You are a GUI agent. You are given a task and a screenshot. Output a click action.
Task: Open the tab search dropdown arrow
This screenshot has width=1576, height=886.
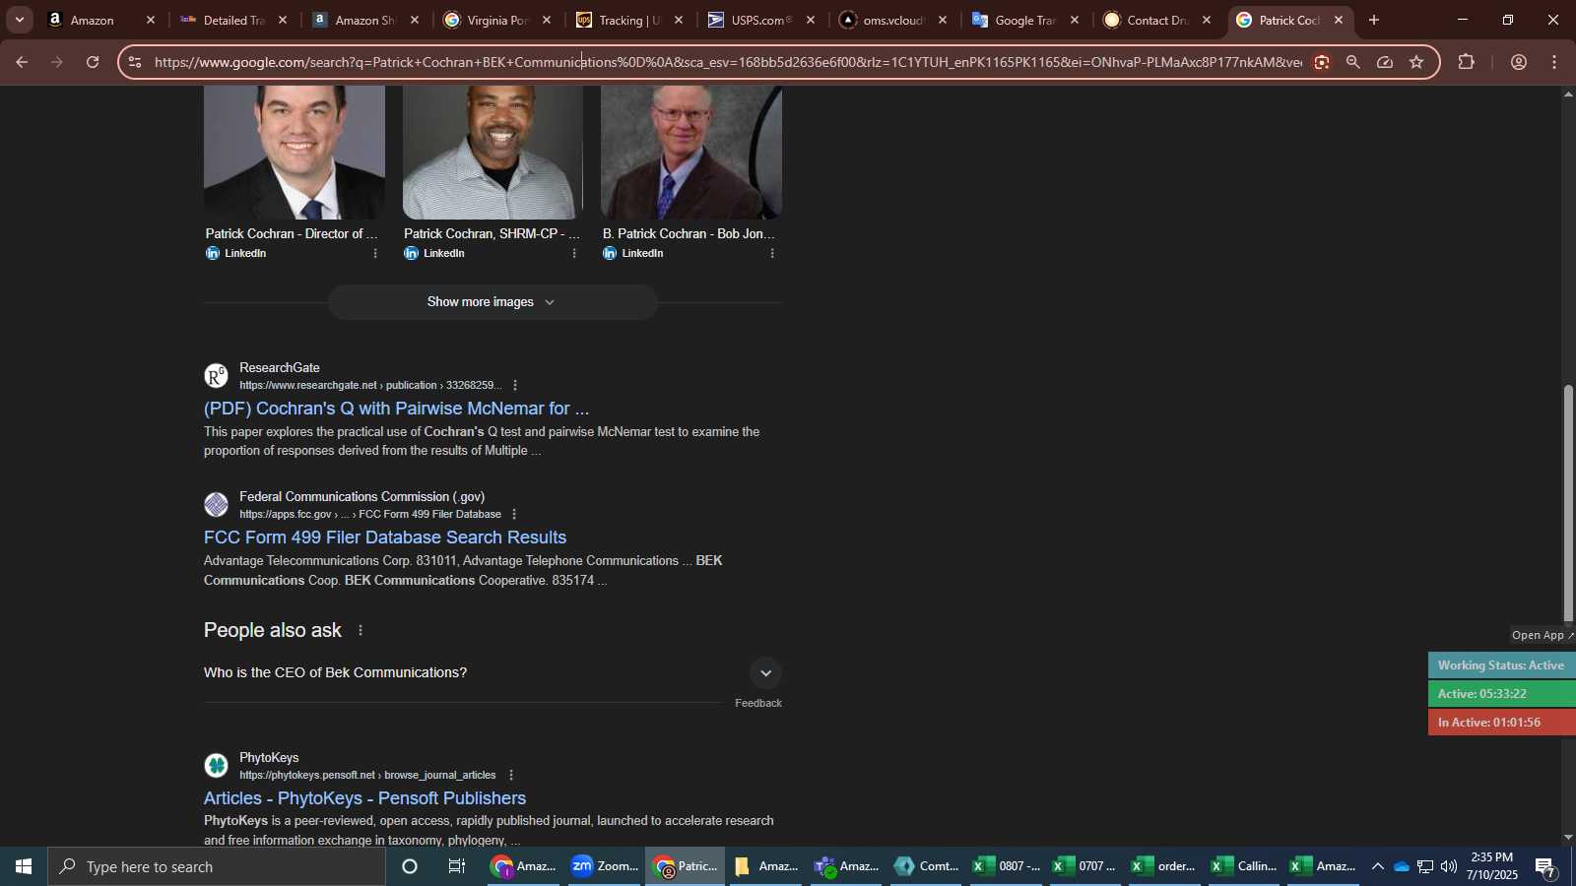(19, 20)
